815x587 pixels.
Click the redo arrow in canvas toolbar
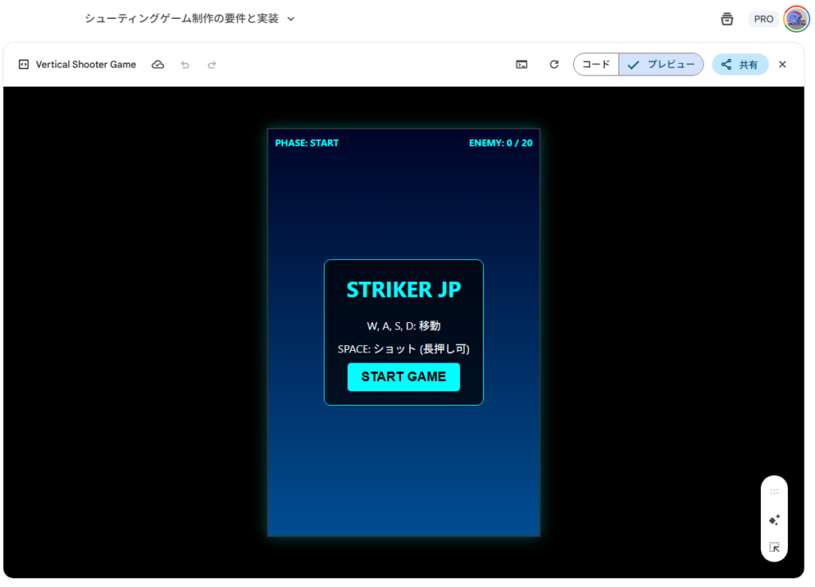click(x=212, y=64)
